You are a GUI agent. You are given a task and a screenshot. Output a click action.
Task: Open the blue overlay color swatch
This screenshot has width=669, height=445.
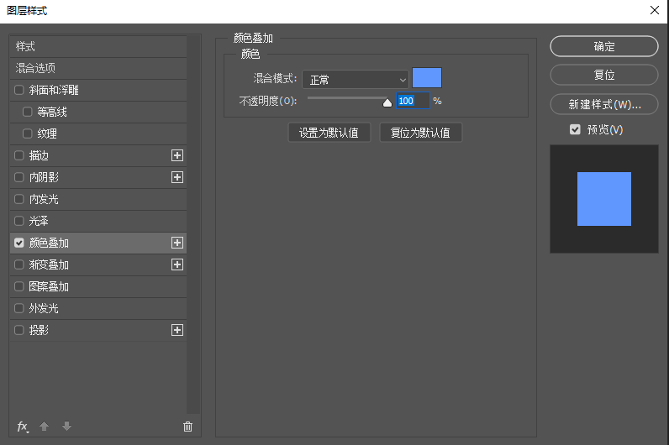[427, 77]
